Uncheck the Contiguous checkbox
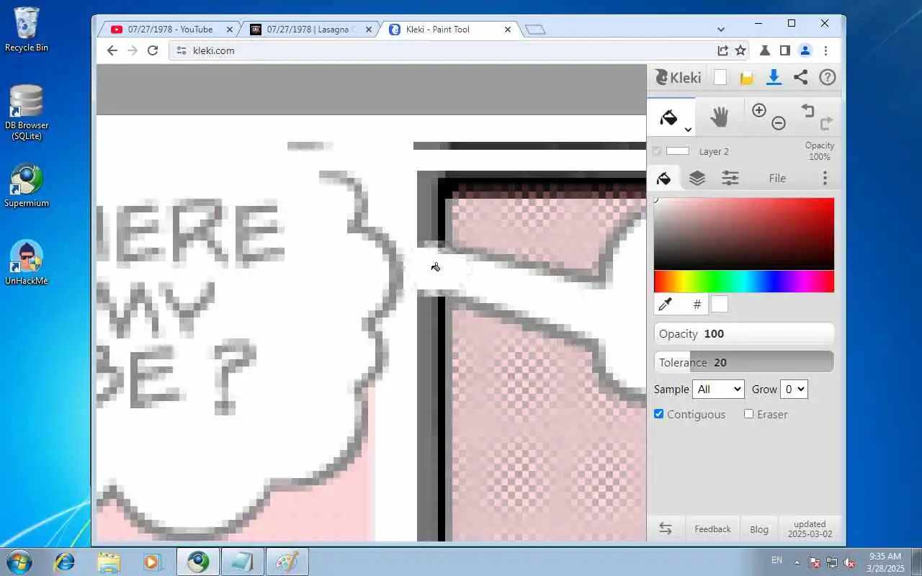Viewport: 922px width, 576px height. tap(658, 414)
